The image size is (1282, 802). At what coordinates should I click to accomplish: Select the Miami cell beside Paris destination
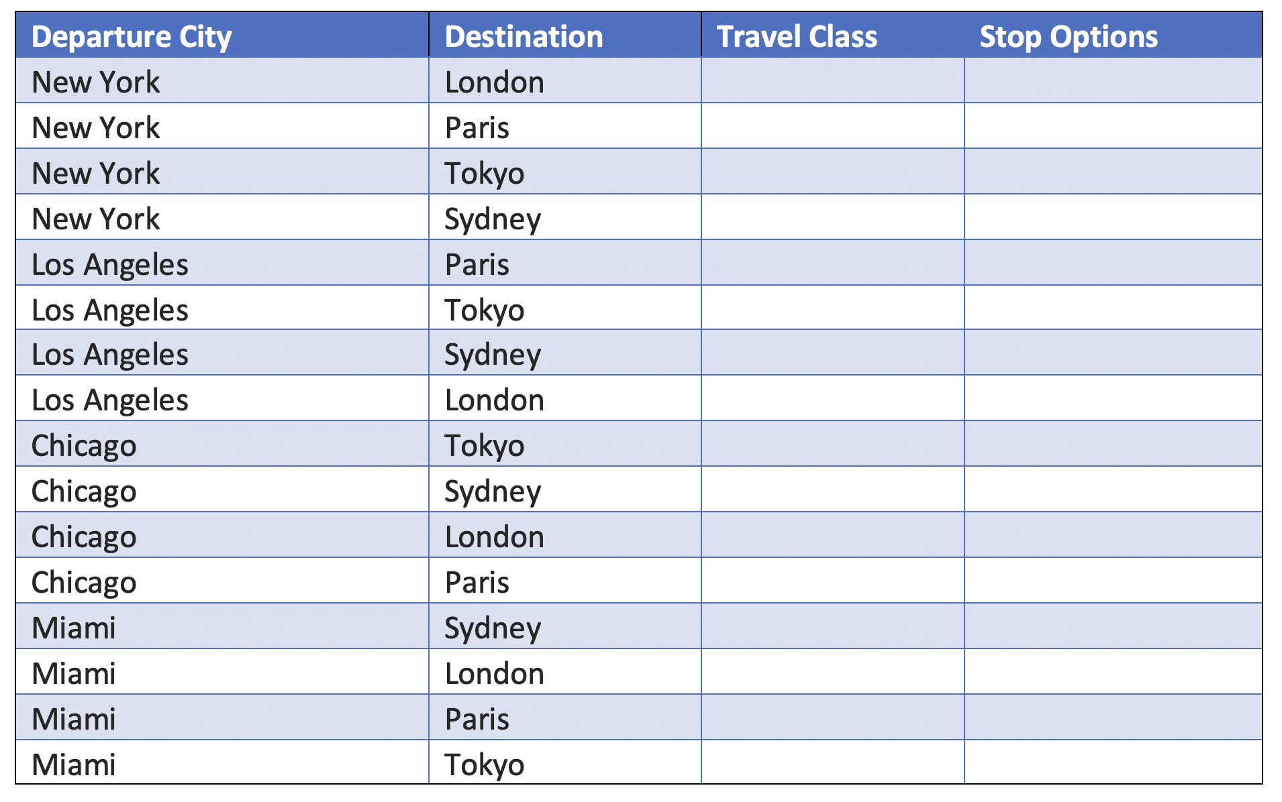74,719
